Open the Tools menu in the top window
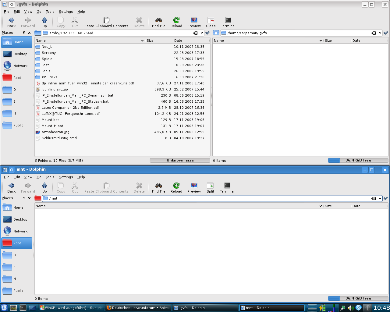 [50, 12]
